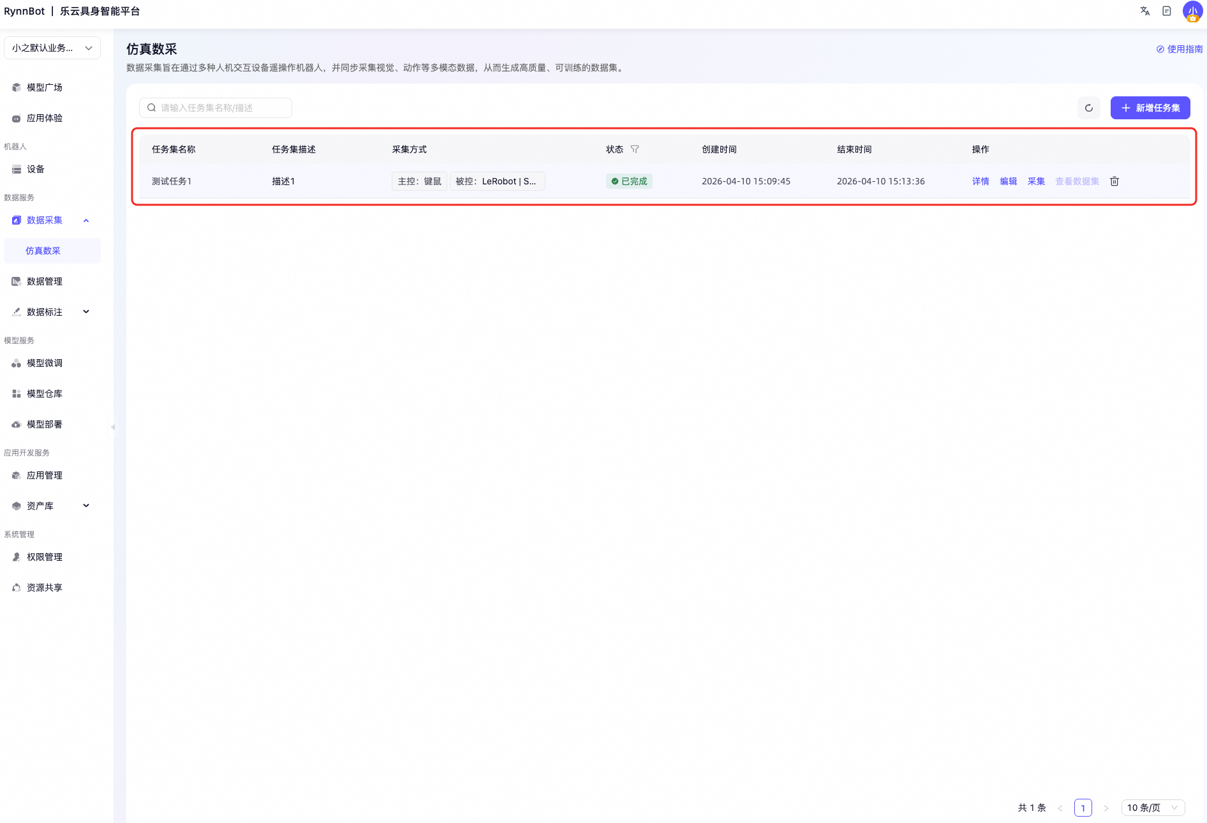Click the 模型仓库 sidebar icon
The image size is (1207, 823).
pyautogui.click(x=17, y=394)
